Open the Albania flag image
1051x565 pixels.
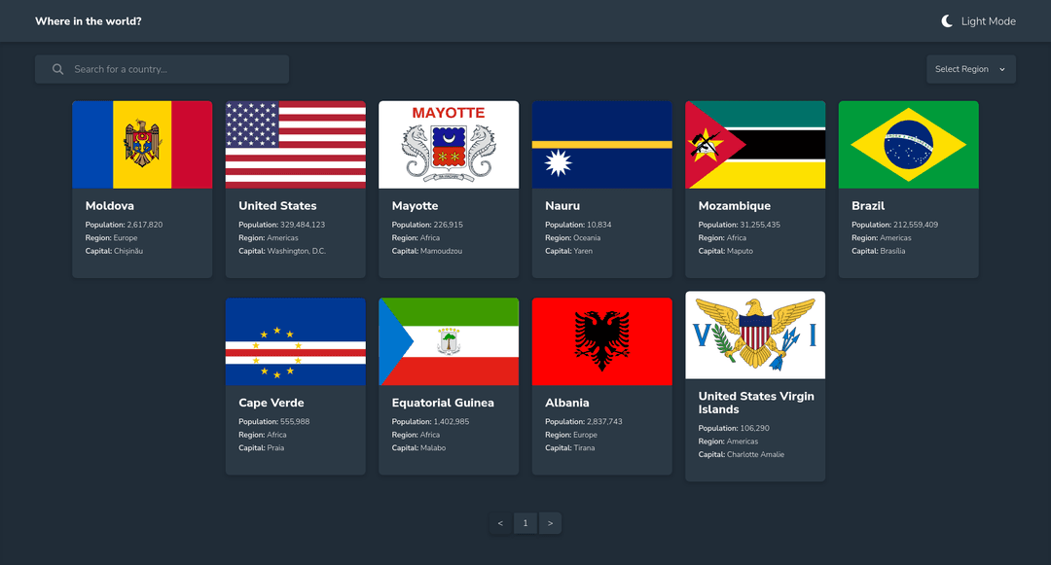[x=602, y=341]
